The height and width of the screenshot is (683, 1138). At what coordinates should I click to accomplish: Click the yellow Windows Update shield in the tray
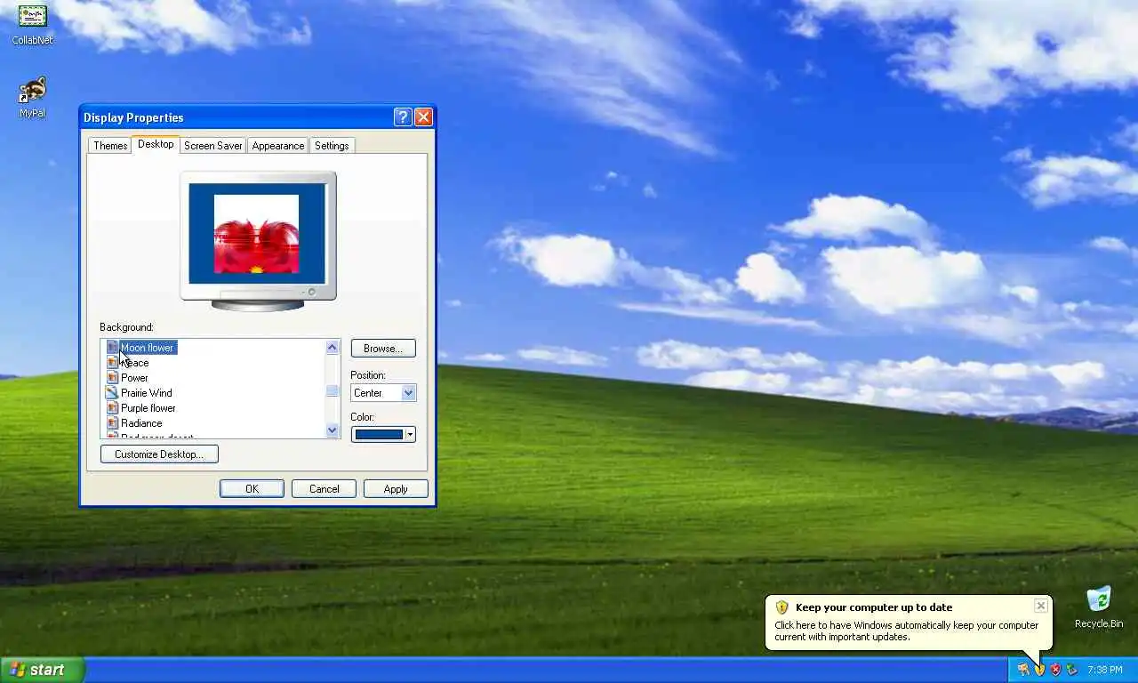(1039, 670)
